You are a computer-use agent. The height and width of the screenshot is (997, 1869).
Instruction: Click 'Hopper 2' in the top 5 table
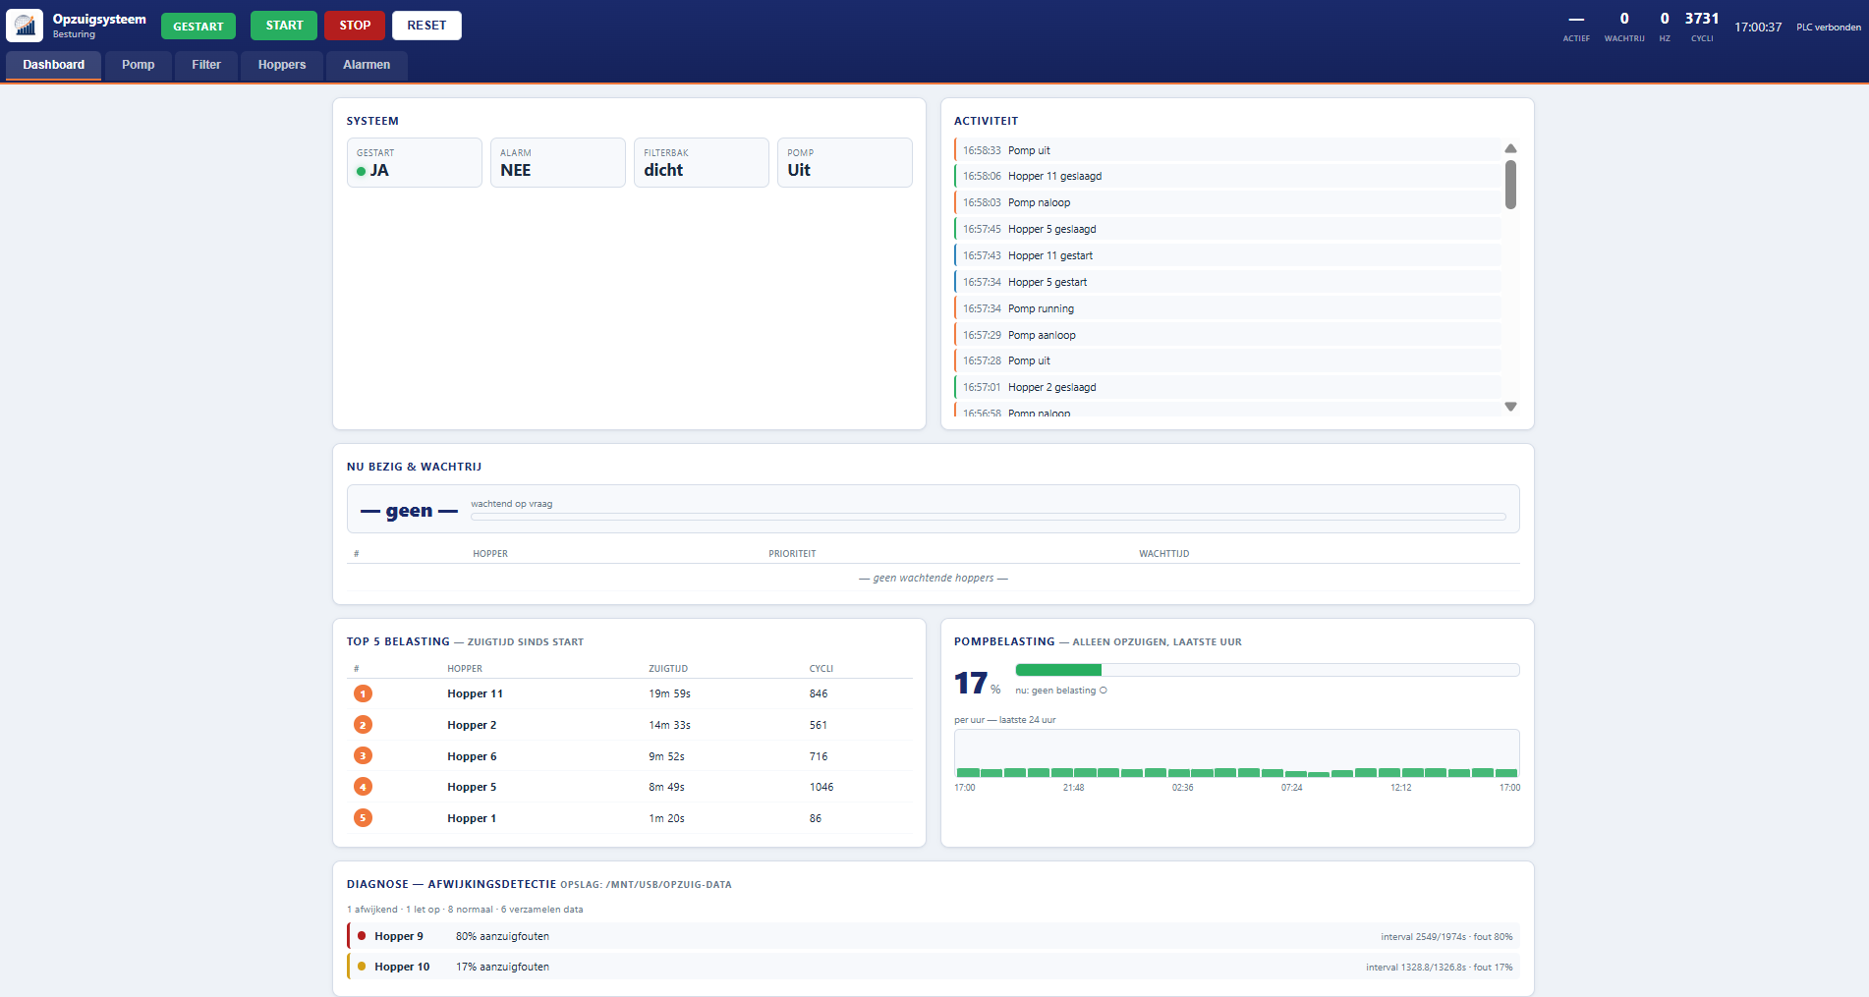472,725
